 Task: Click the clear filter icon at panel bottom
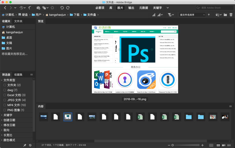[x=30, y=145]
